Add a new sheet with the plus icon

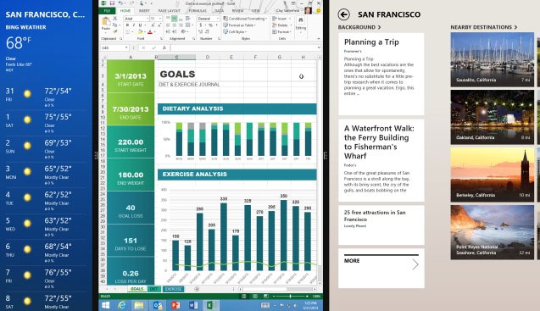(x=197, y=289)
